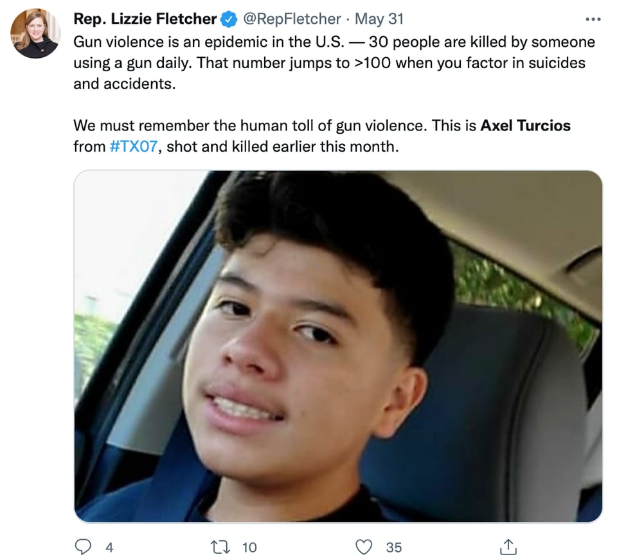The image size is (617, 559).
Task: Click the 'We must remember' paragraph
Action: (x=322, y=136)
